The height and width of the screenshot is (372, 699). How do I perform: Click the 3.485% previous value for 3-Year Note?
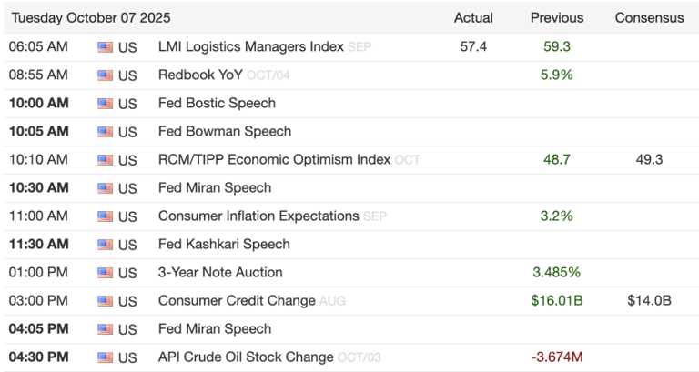(x=557, y=272)
